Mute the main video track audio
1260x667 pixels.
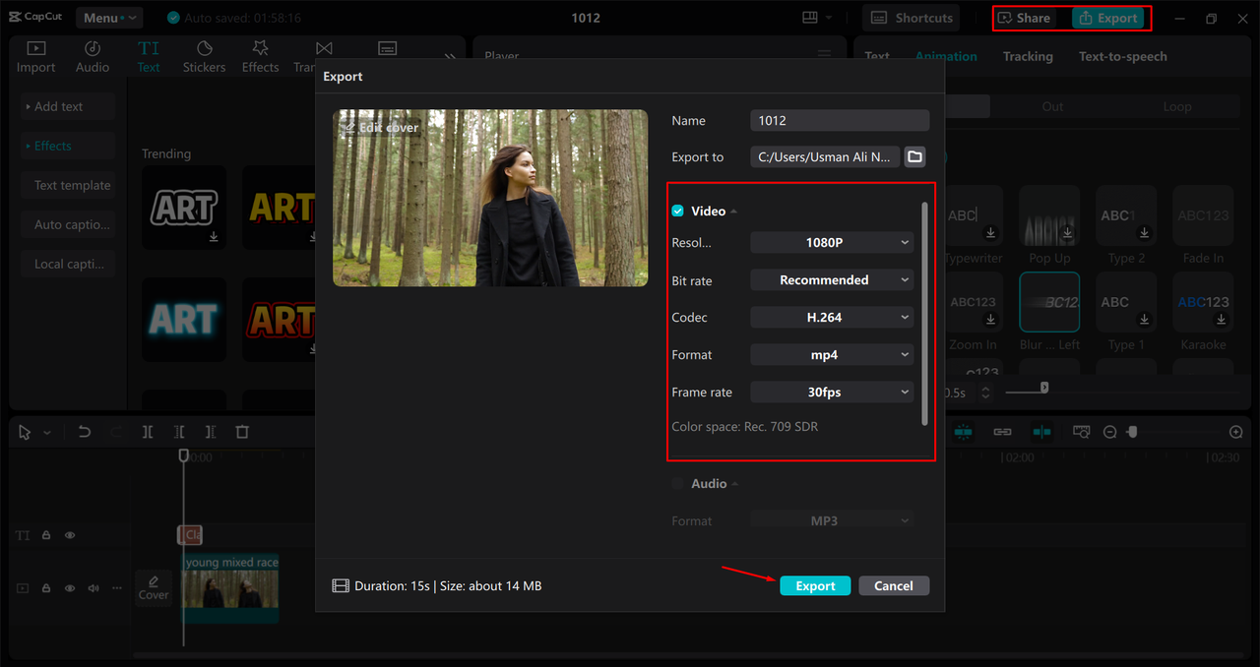pos(94,588)
